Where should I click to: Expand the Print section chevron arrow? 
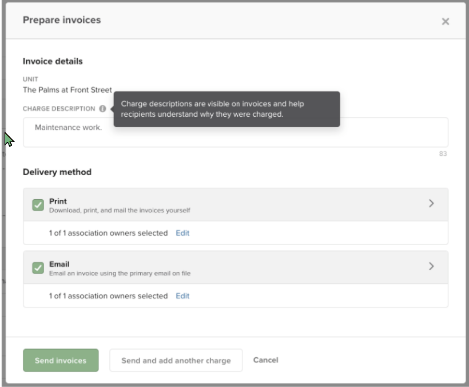pyautogui.click(x=431, y=204)
